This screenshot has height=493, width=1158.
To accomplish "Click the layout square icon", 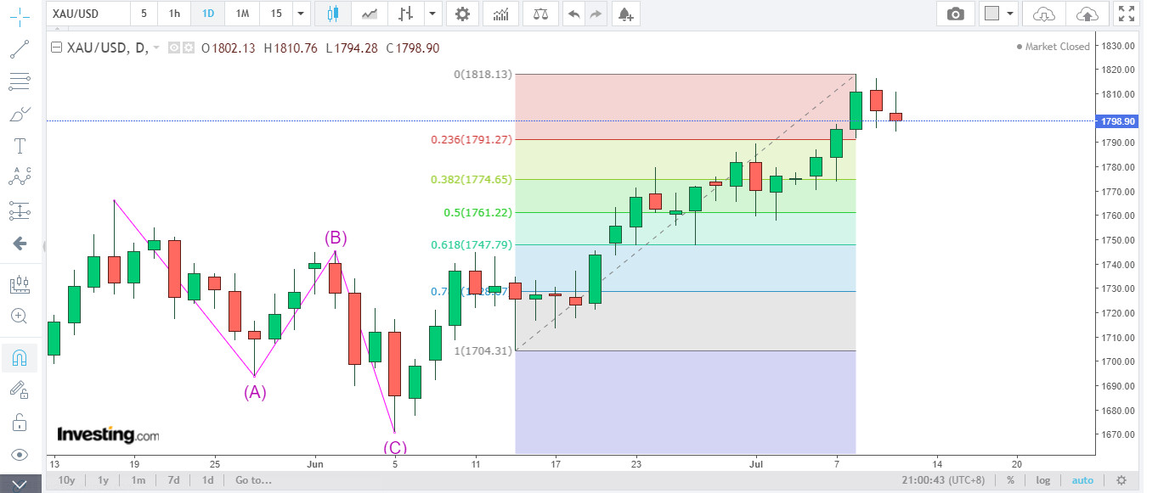I will pyautogui.click(x=991, y=14).
